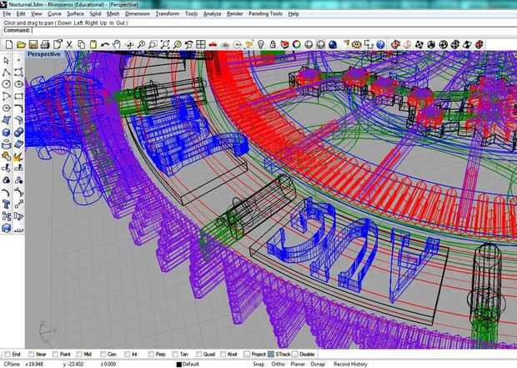517x368 pixels.
Task: Switch to four viewports layout icon
Action: [x=200, y=44]
